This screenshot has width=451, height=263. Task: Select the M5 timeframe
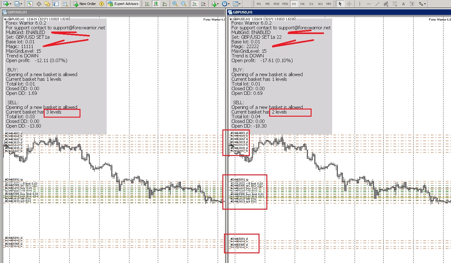coord(268,4)
